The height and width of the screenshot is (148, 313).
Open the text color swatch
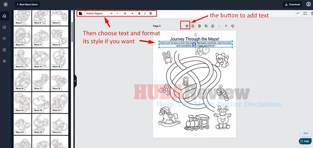tap(81, 13)
